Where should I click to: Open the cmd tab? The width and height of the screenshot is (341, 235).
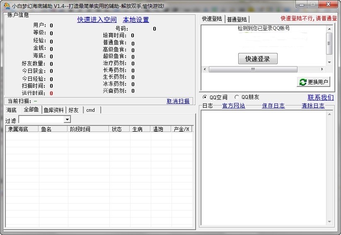[x=91, y=110]
